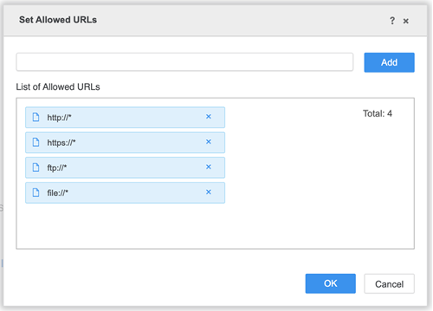Click the Total: 4 count label
The width and height of the screenshot is (433, 311).
click(x=378, y=113)
